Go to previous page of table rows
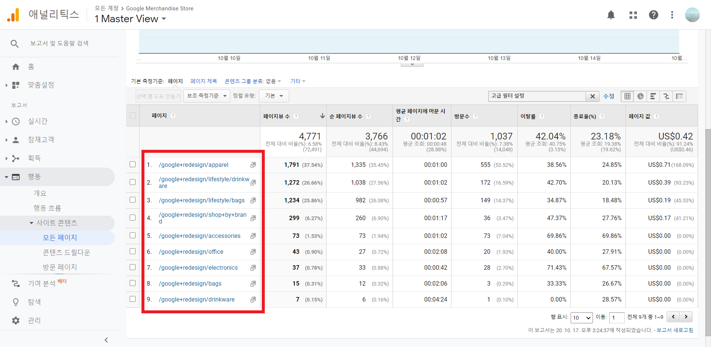 673,317
